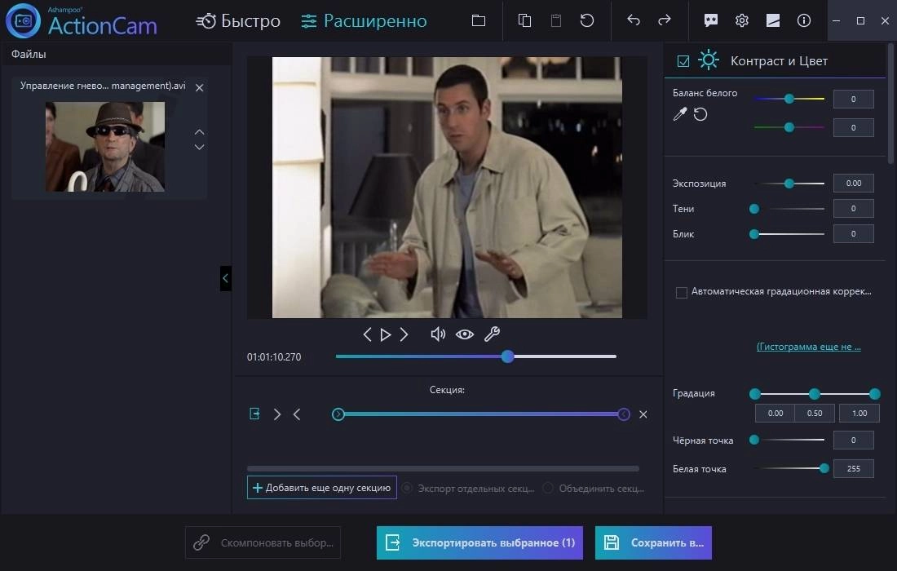Click the copy settings icon
The height and width of the screenshot is (571, 897).
point(524,20)
